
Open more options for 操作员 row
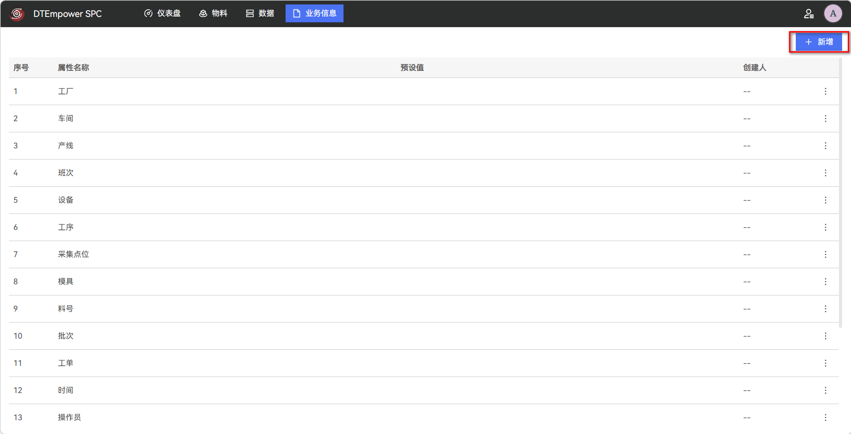coord(825,418)
